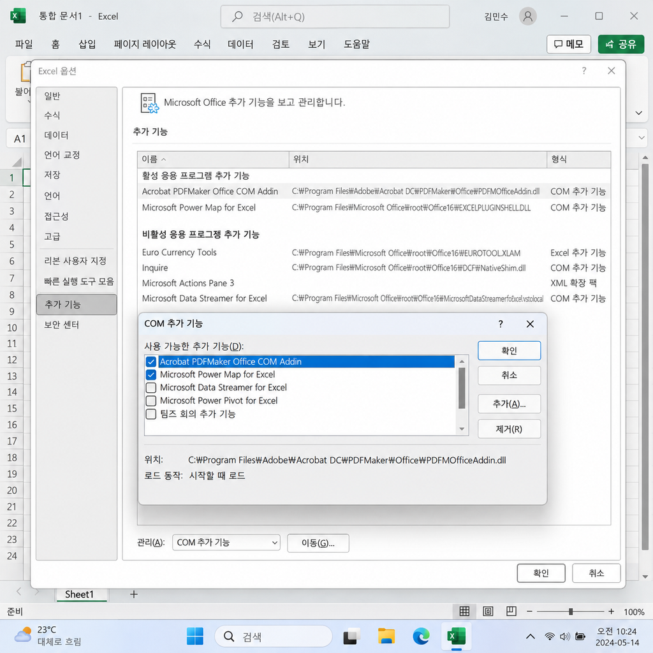Click the 형식 column header

[578, 159]
